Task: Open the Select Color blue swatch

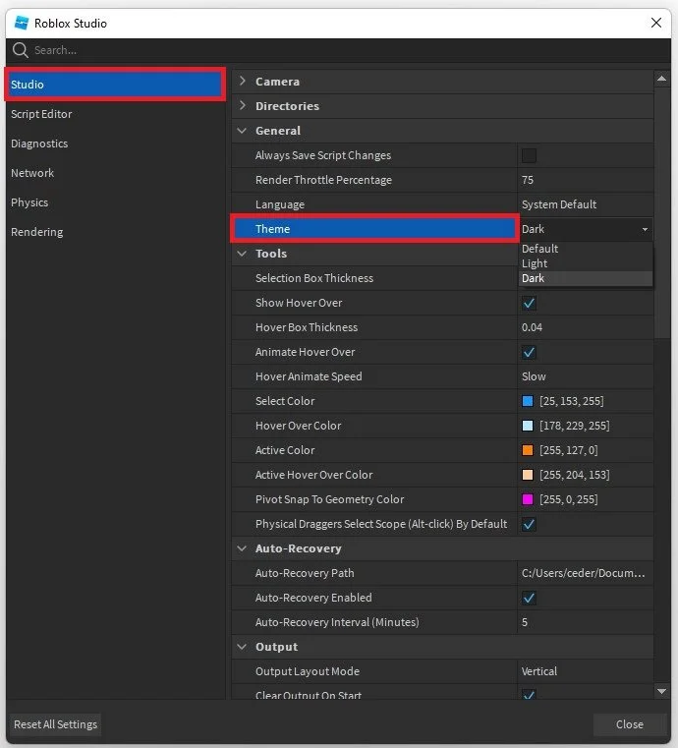Action: pos(528,401)
